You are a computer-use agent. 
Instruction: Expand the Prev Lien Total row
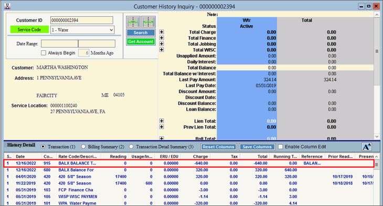click(x=162, y=127)
